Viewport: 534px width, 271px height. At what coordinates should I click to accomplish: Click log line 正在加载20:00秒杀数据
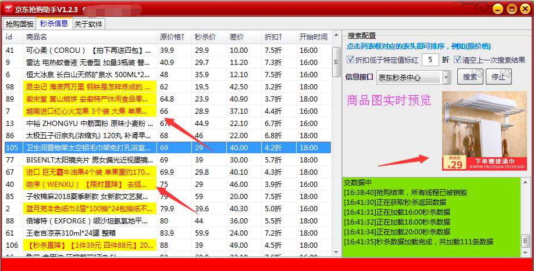(x=397, y=232)
